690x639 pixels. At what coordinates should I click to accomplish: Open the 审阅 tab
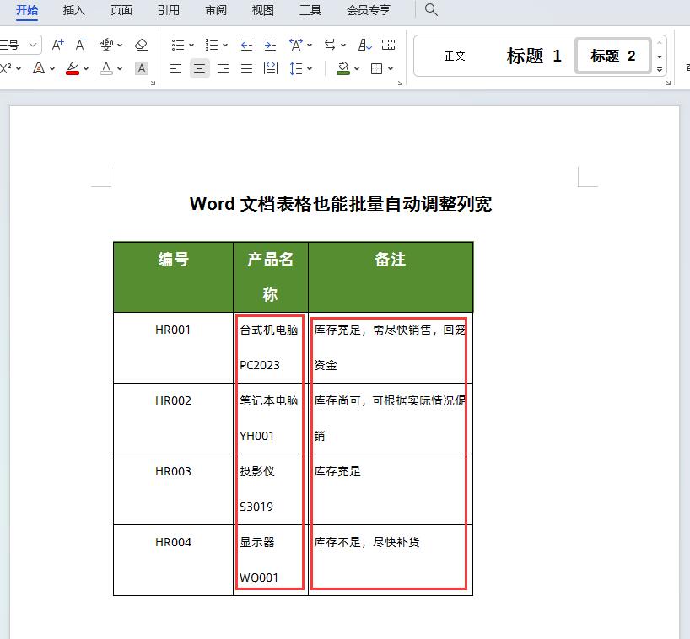pyautogui.click(x=216, y=9)
